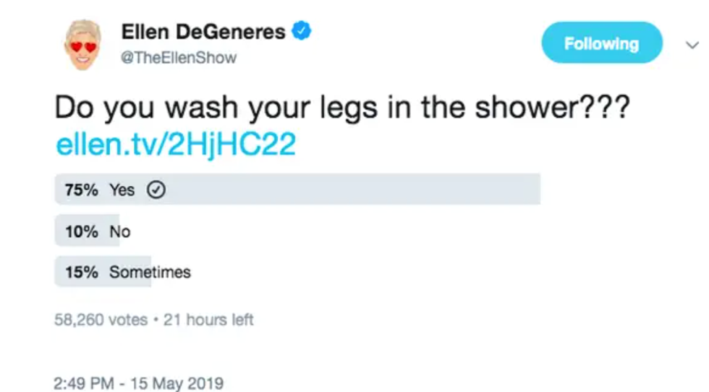Click the 15% percentage label
This screenshot has width=709, height=392.
[x=82, y=272]
